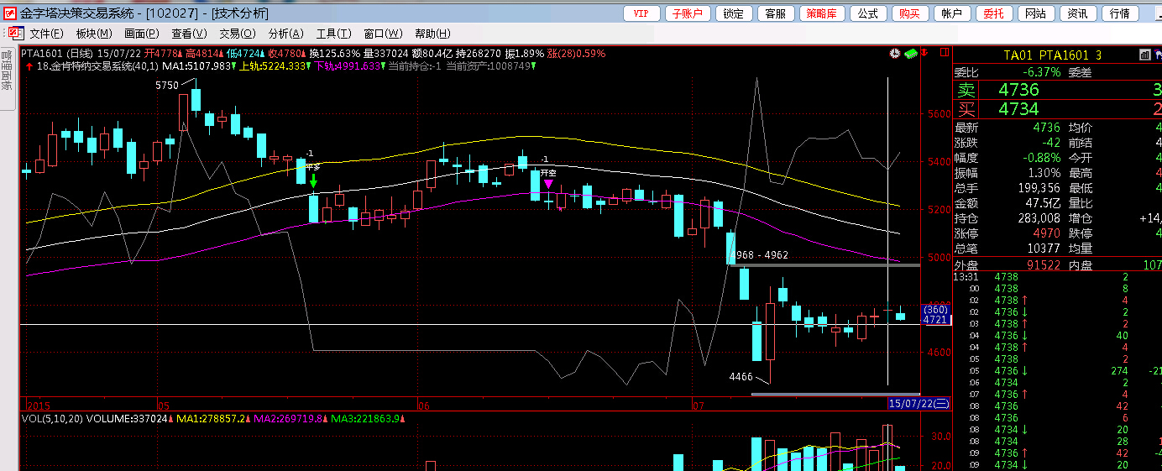The height and width of the screenshot is (471, 1162).
Task: Click the 网站 button
Action: click(1036, 13)
